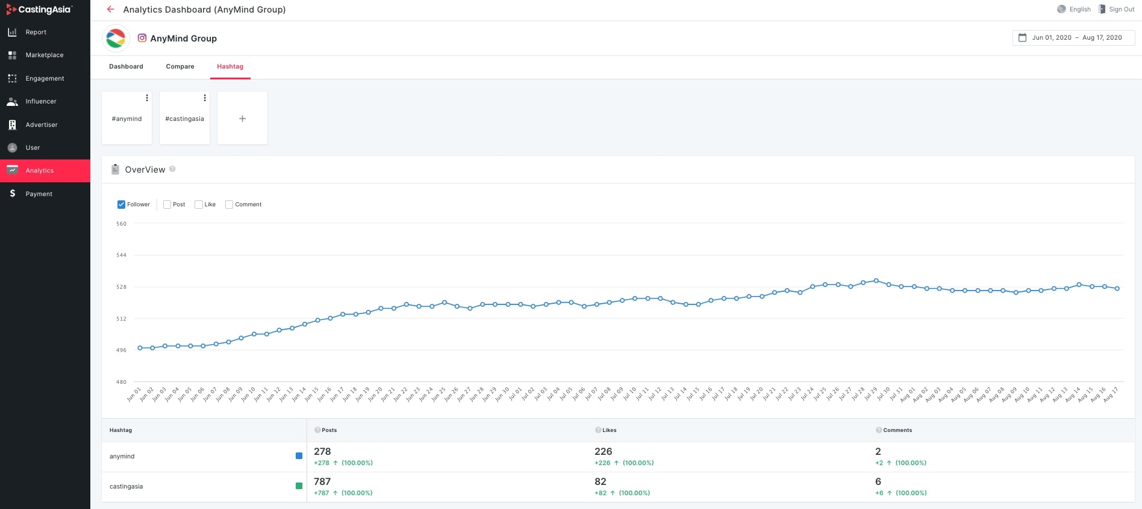Click the 787 posts value
This screenshot has height=509, width=1142.
coord(322,481)
